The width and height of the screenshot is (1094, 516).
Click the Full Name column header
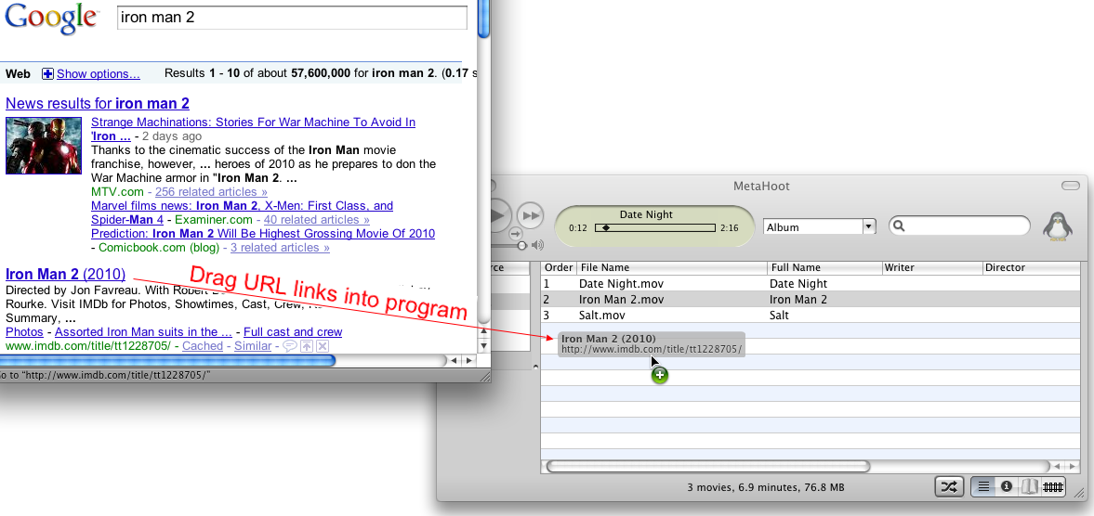(824, 267)
